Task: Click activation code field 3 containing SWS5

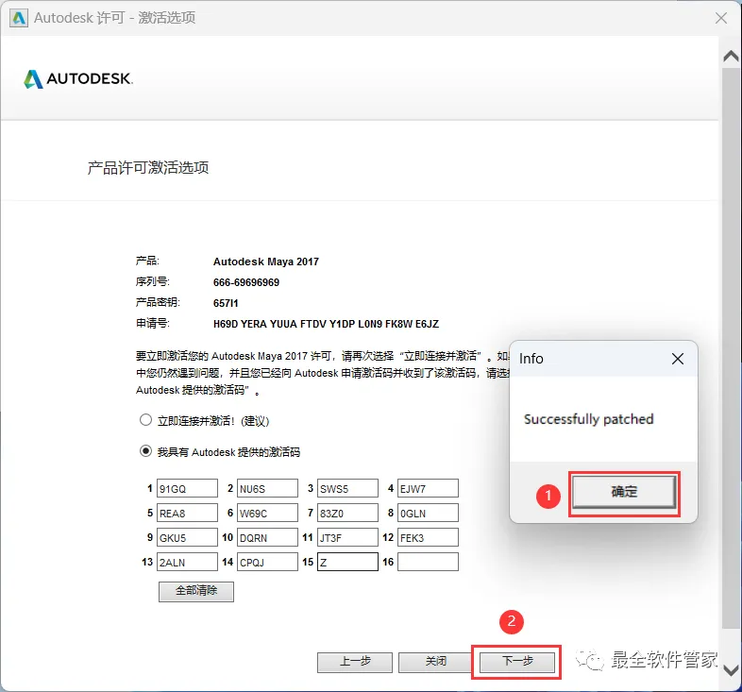Action: pyautogui.click(x=347, y=488)
